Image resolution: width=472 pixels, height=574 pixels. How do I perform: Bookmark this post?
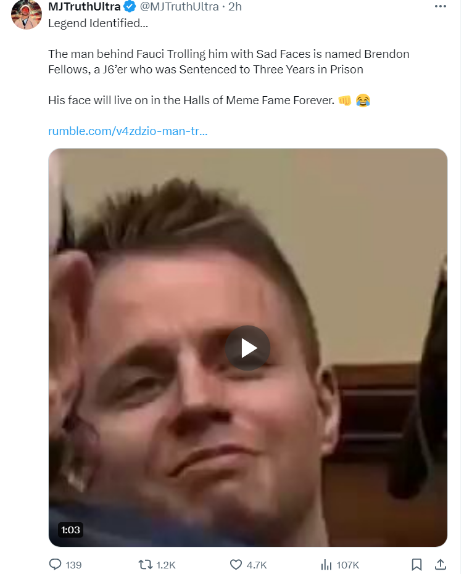[416, 564]
